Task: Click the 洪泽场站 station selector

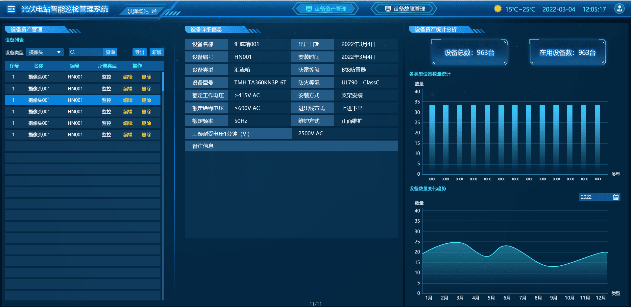Action: (142, 11)
